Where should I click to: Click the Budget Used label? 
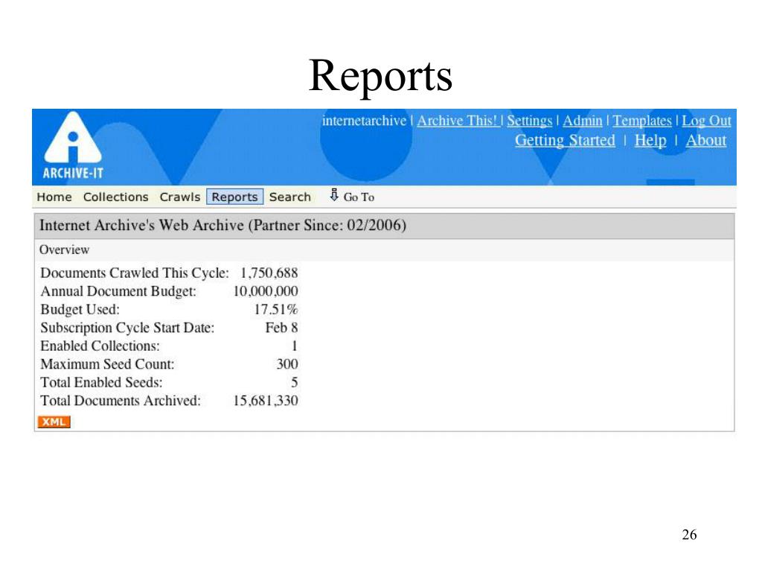(80, 309)
